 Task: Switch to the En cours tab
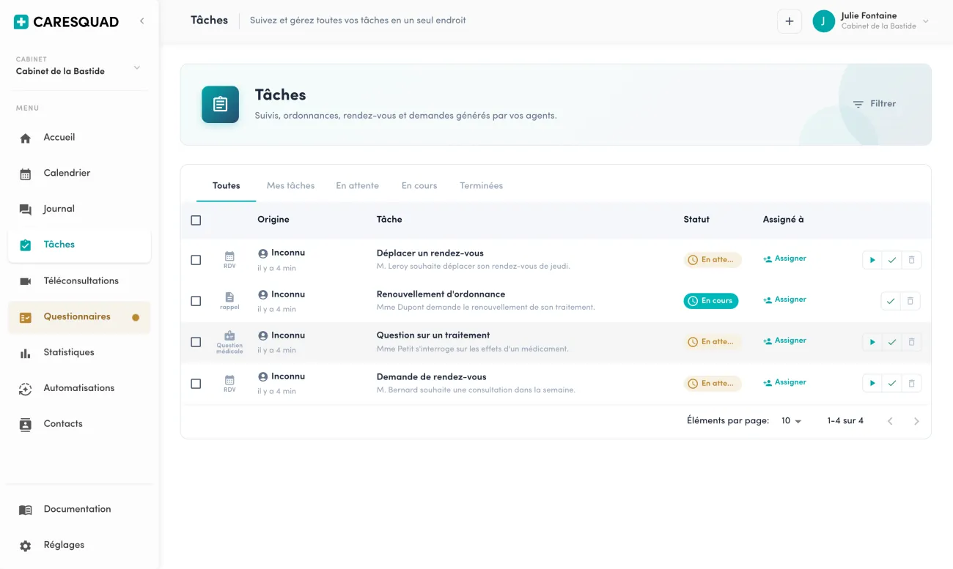click(x=419, y=186)
